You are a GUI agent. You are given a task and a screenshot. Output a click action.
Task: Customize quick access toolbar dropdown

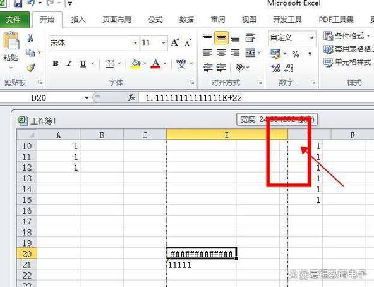69,3
